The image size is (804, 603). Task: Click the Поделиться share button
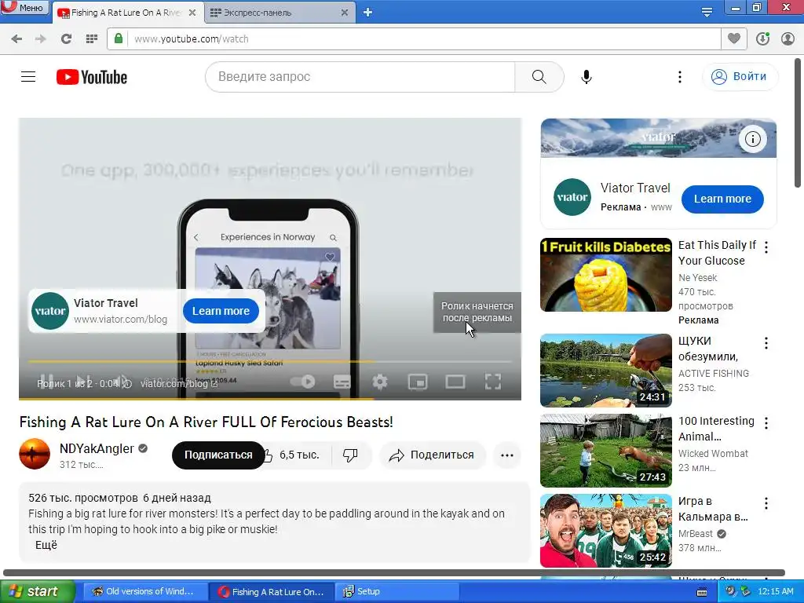click(433, 455)
